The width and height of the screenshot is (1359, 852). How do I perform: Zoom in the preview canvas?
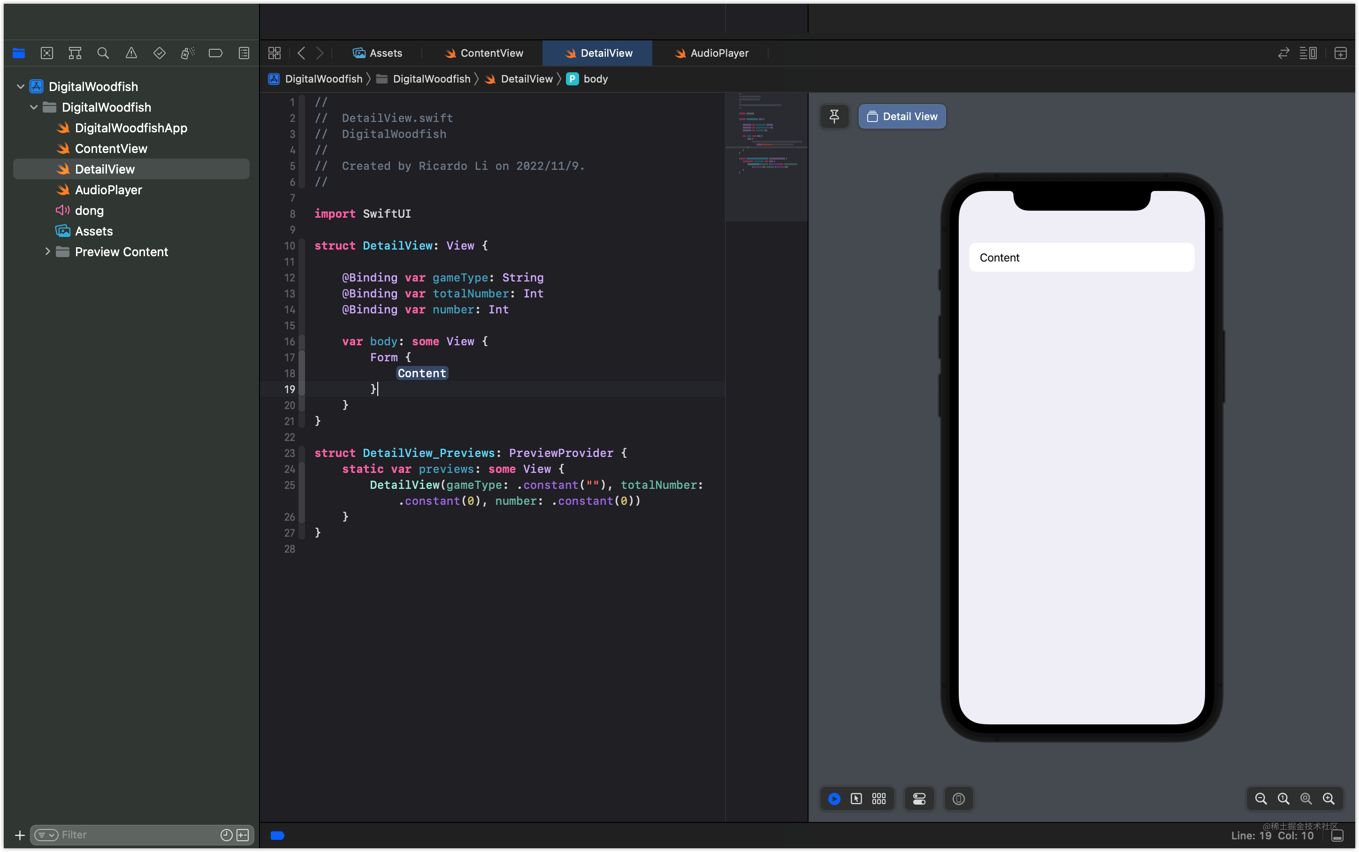click(1328, 799)
